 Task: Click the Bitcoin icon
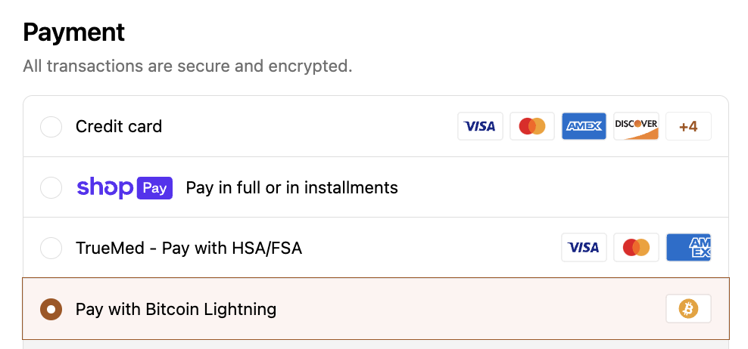click(x=688, y=308)
